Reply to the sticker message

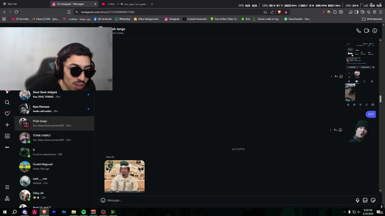pyautogui.click(x=335, y=130)
